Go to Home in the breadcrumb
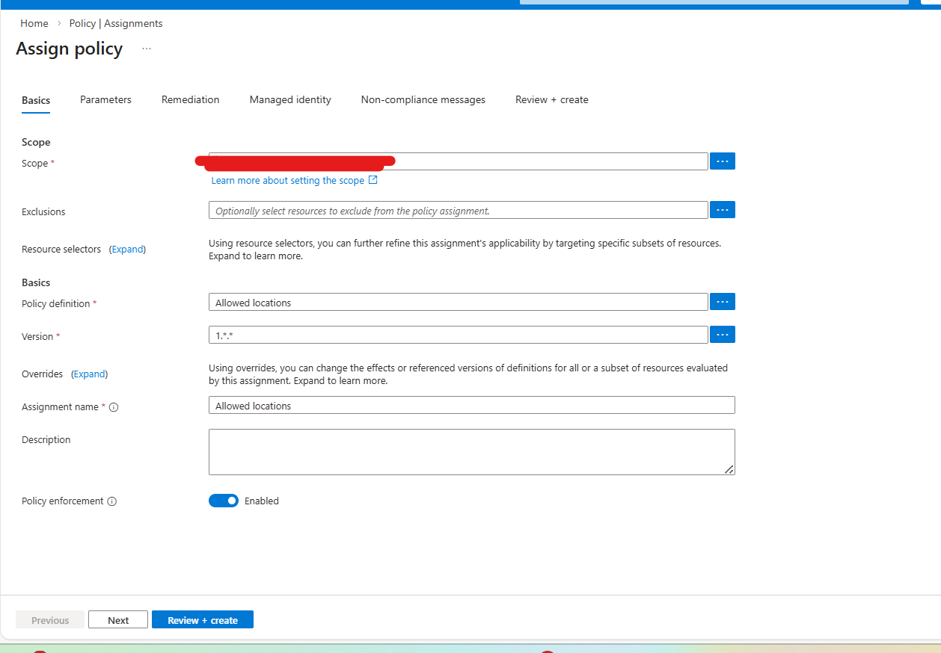This screenshot has width=941, height=653. 34,23
